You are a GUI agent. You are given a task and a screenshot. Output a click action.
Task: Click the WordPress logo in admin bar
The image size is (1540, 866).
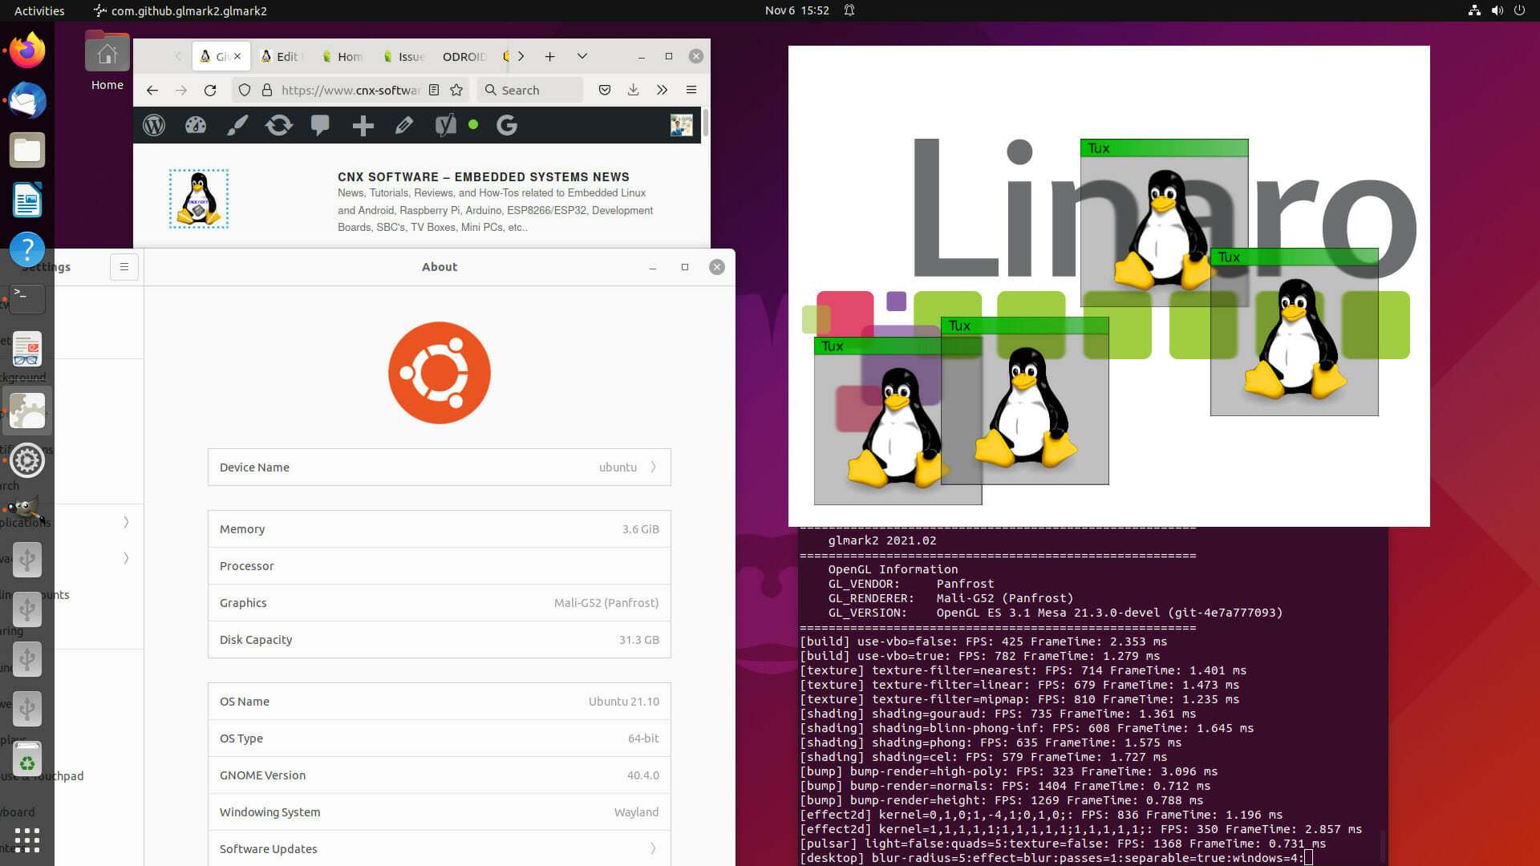tap(154, 125)
